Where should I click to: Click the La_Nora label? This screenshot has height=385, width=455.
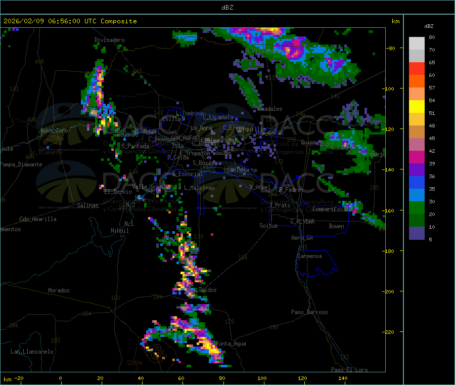[x=201, y=128]
